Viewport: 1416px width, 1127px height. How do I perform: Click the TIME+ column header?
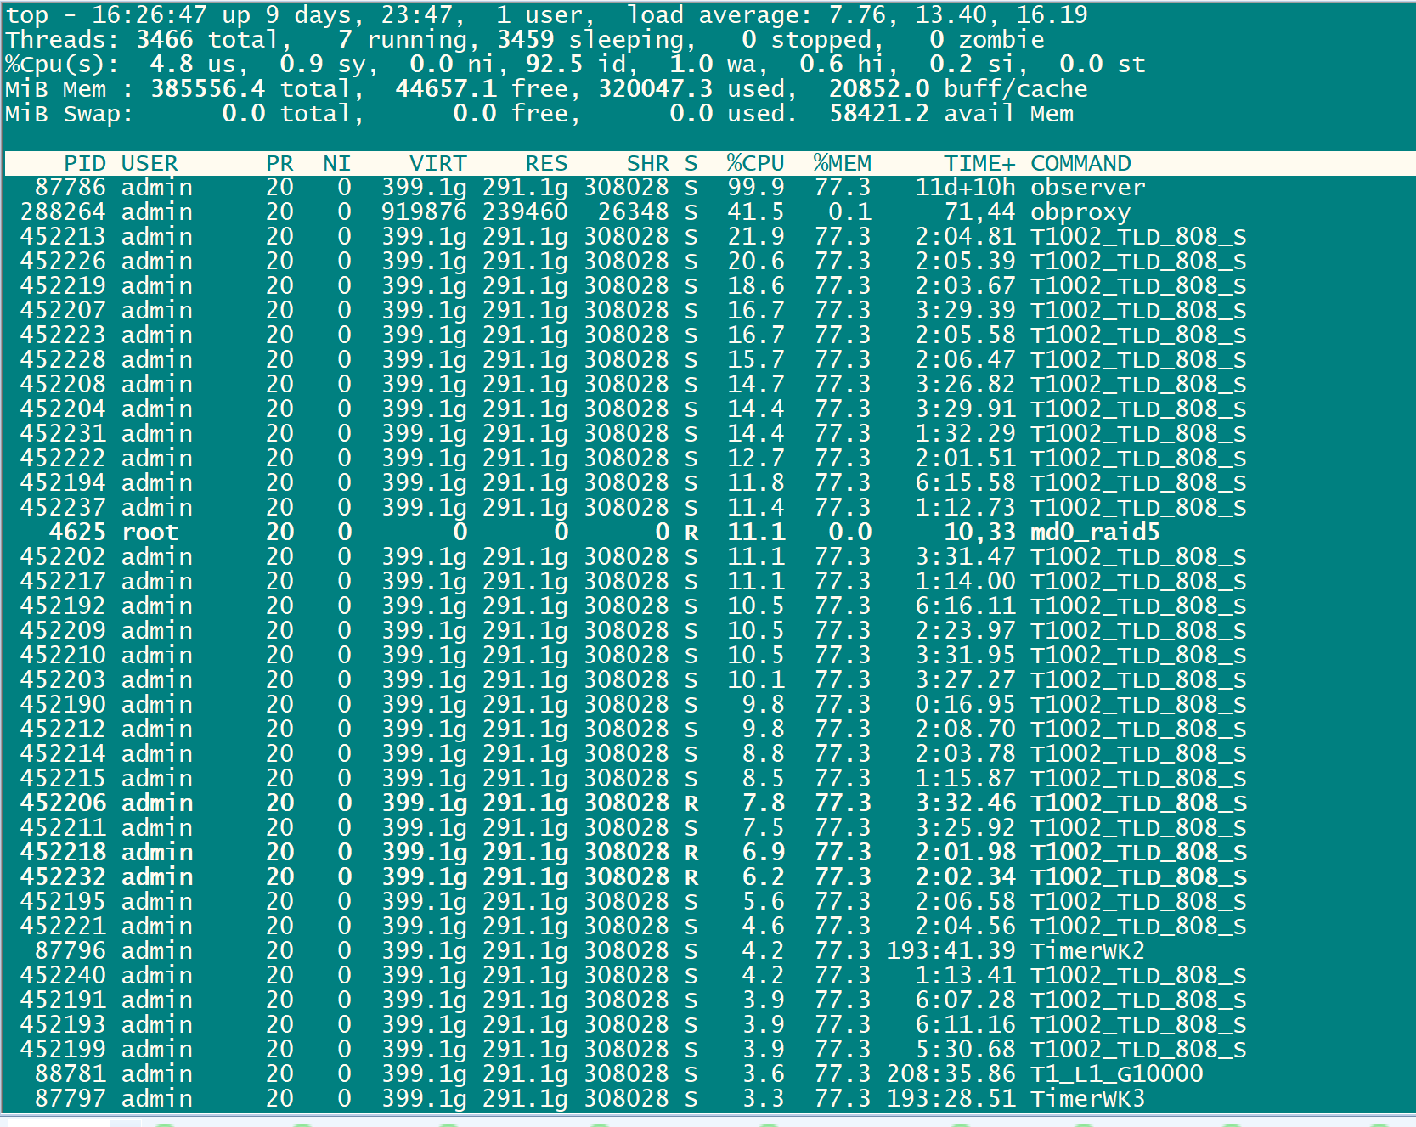(x=979, y=163)
